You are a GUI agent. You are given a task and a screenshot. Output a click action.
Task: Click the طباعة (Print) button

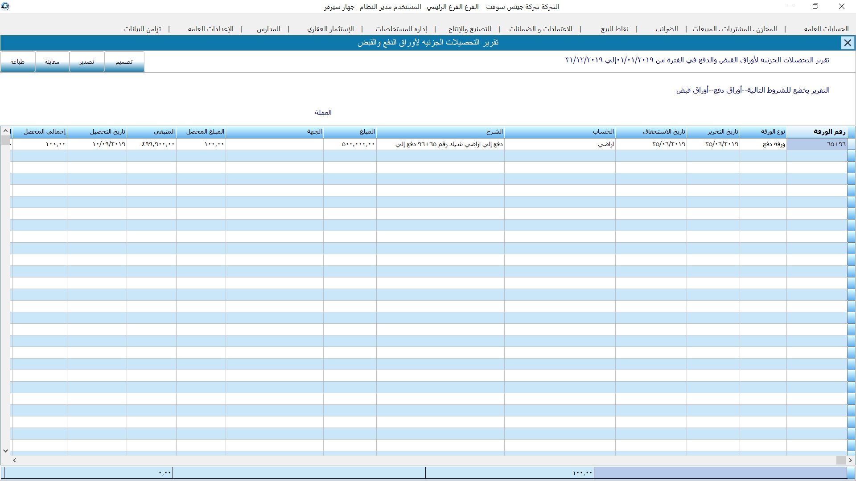(x=18, y=61)
